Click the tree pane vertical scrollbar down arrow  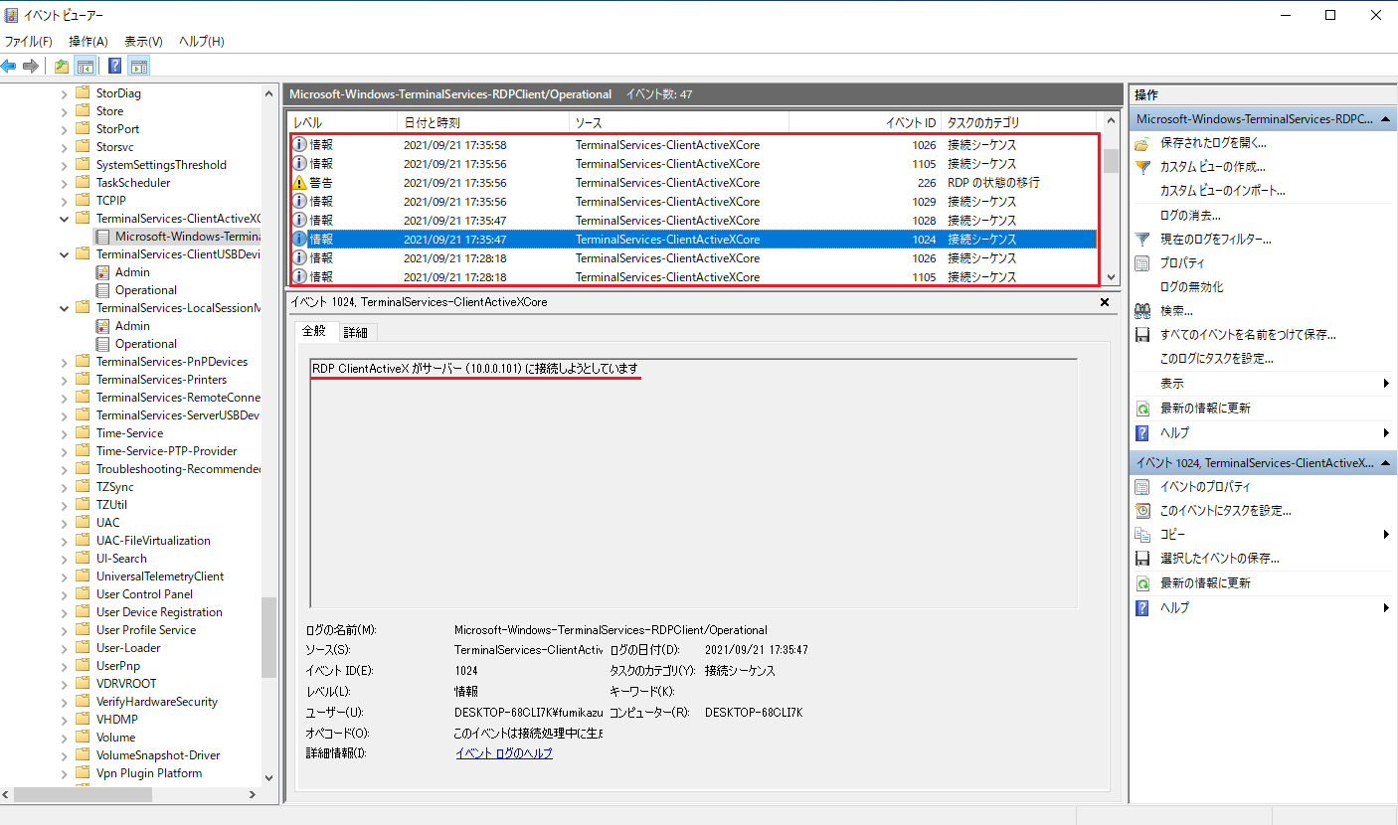pos(268,778)
